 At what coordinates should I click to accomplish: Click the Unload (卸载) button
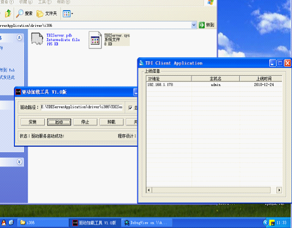tap(111, 122)
